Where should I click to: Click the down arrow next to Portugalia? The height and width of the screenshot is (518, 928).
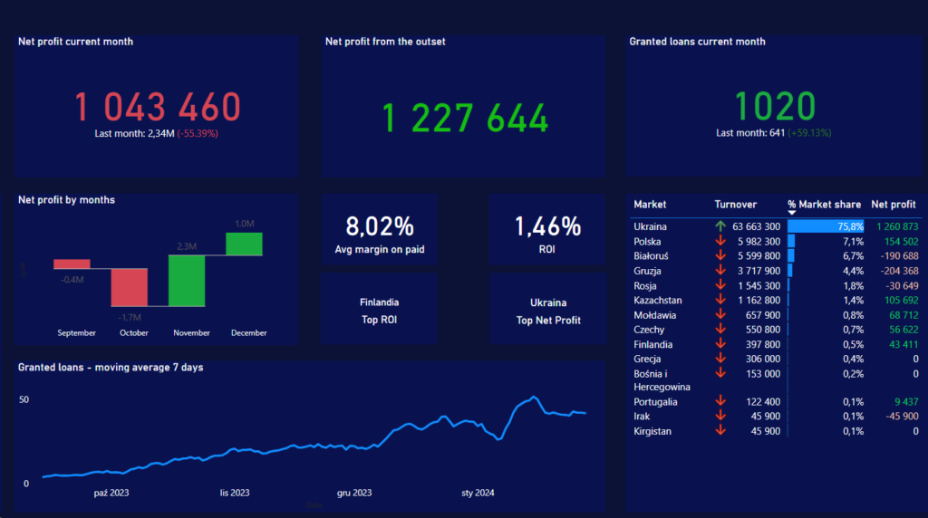720,401
